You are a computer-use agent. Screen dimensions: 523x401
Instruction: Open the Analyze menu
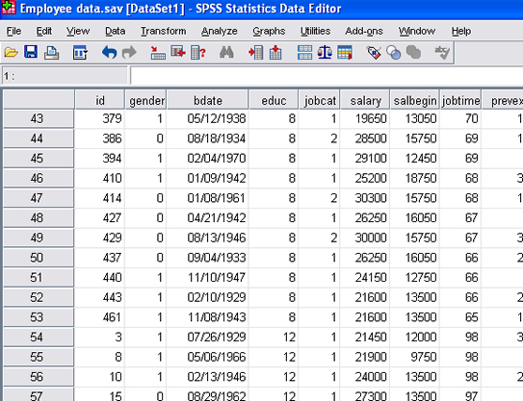tap(220, 31)
